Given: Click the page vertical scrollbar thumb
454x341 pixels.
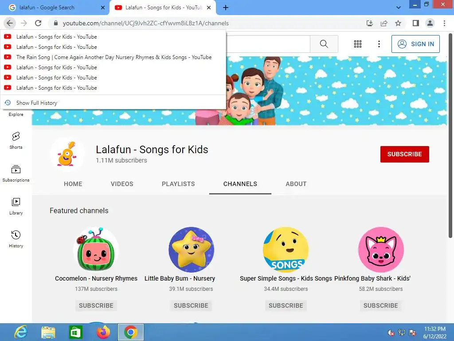Looking at the screenshot, I should [450, 135].
